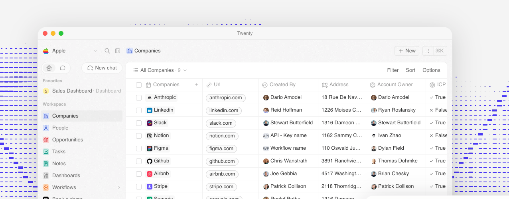Click Ivan Zhao's avatar
This screenshot has width=509, height=199.
[374, 135]
